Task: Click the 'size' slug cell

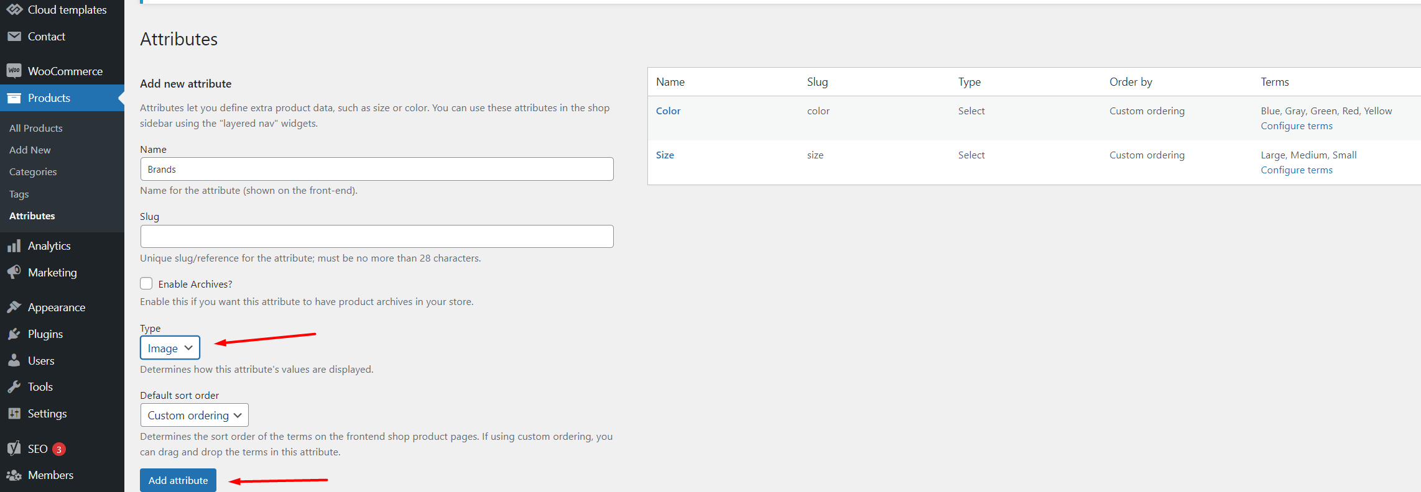Action: click(815, 155)
